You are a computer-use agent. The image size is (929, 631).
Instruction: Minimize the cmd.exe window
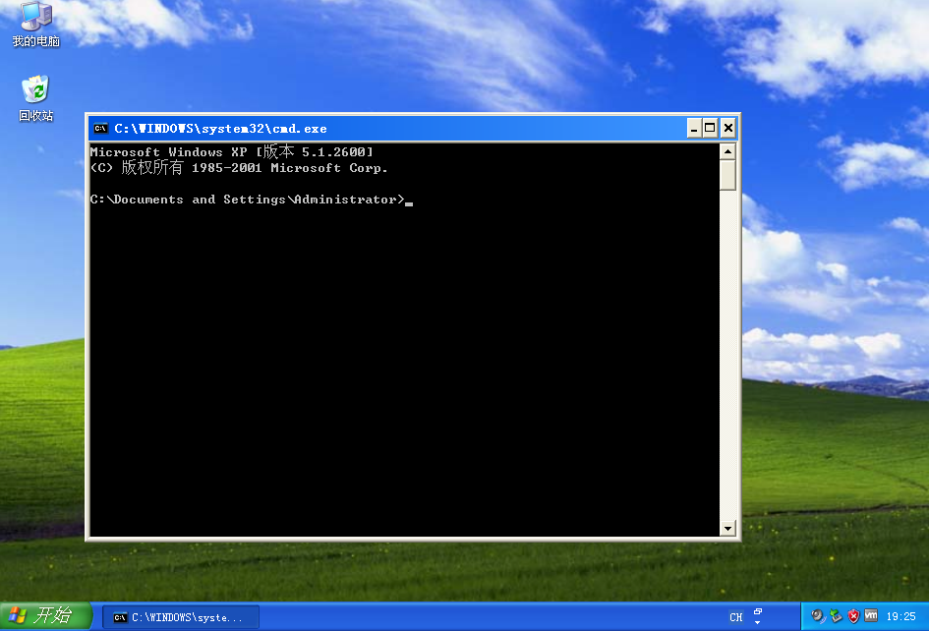point(694,128)
